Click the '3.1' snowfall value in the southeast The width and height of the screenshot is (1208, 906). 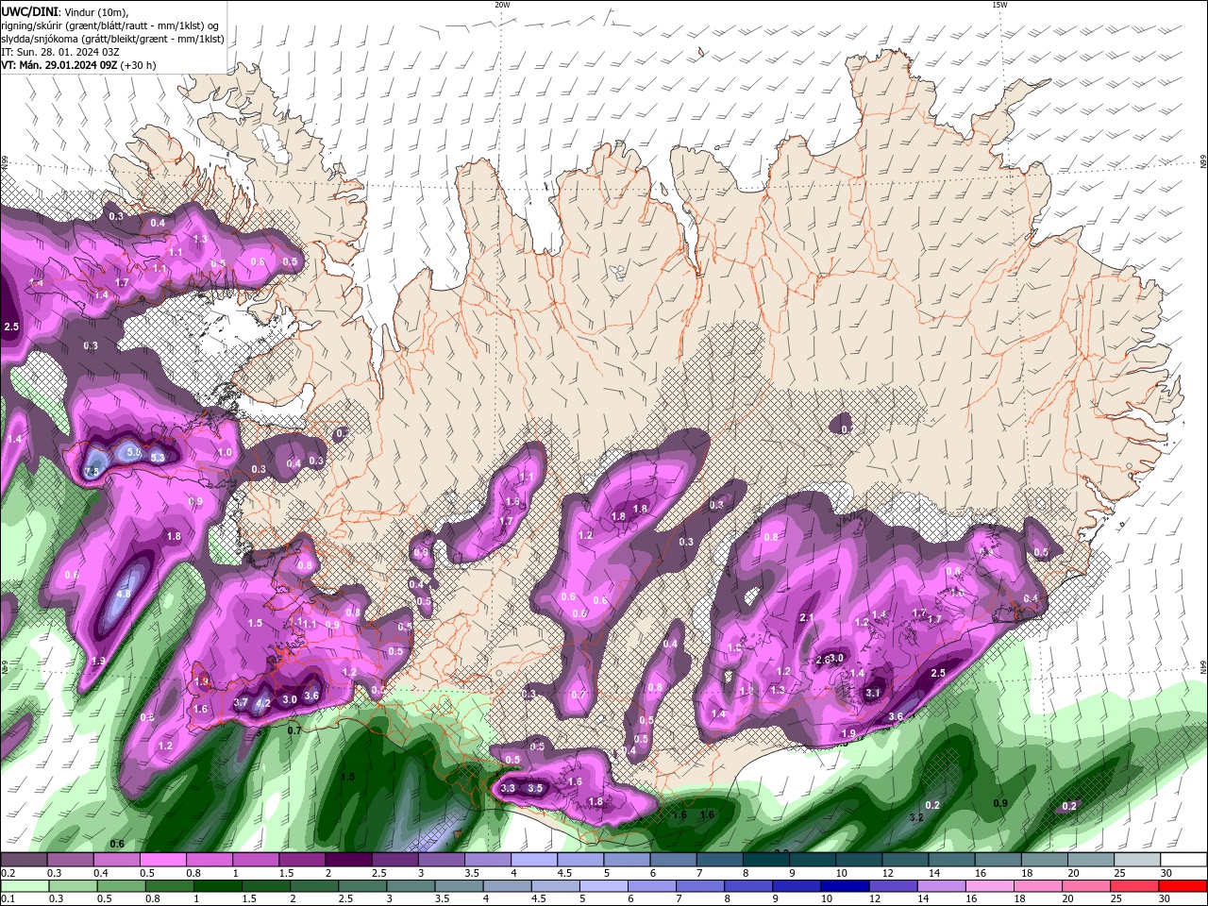[x=873, y=693]
